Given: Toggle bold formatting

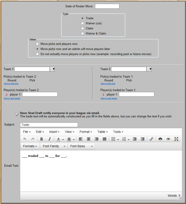Looking at the screenshot, I should click(x=41, y=139).
